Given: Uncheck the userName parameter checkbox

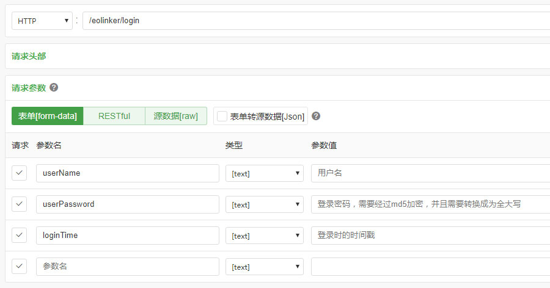Looking at the screenshot, I should tap(20, 173).
